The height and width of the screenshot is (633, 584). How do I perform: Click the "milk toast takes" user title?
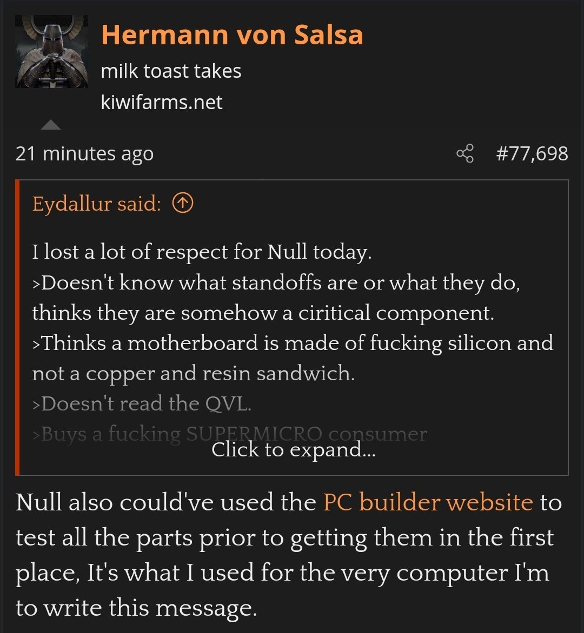click(171, 71)
